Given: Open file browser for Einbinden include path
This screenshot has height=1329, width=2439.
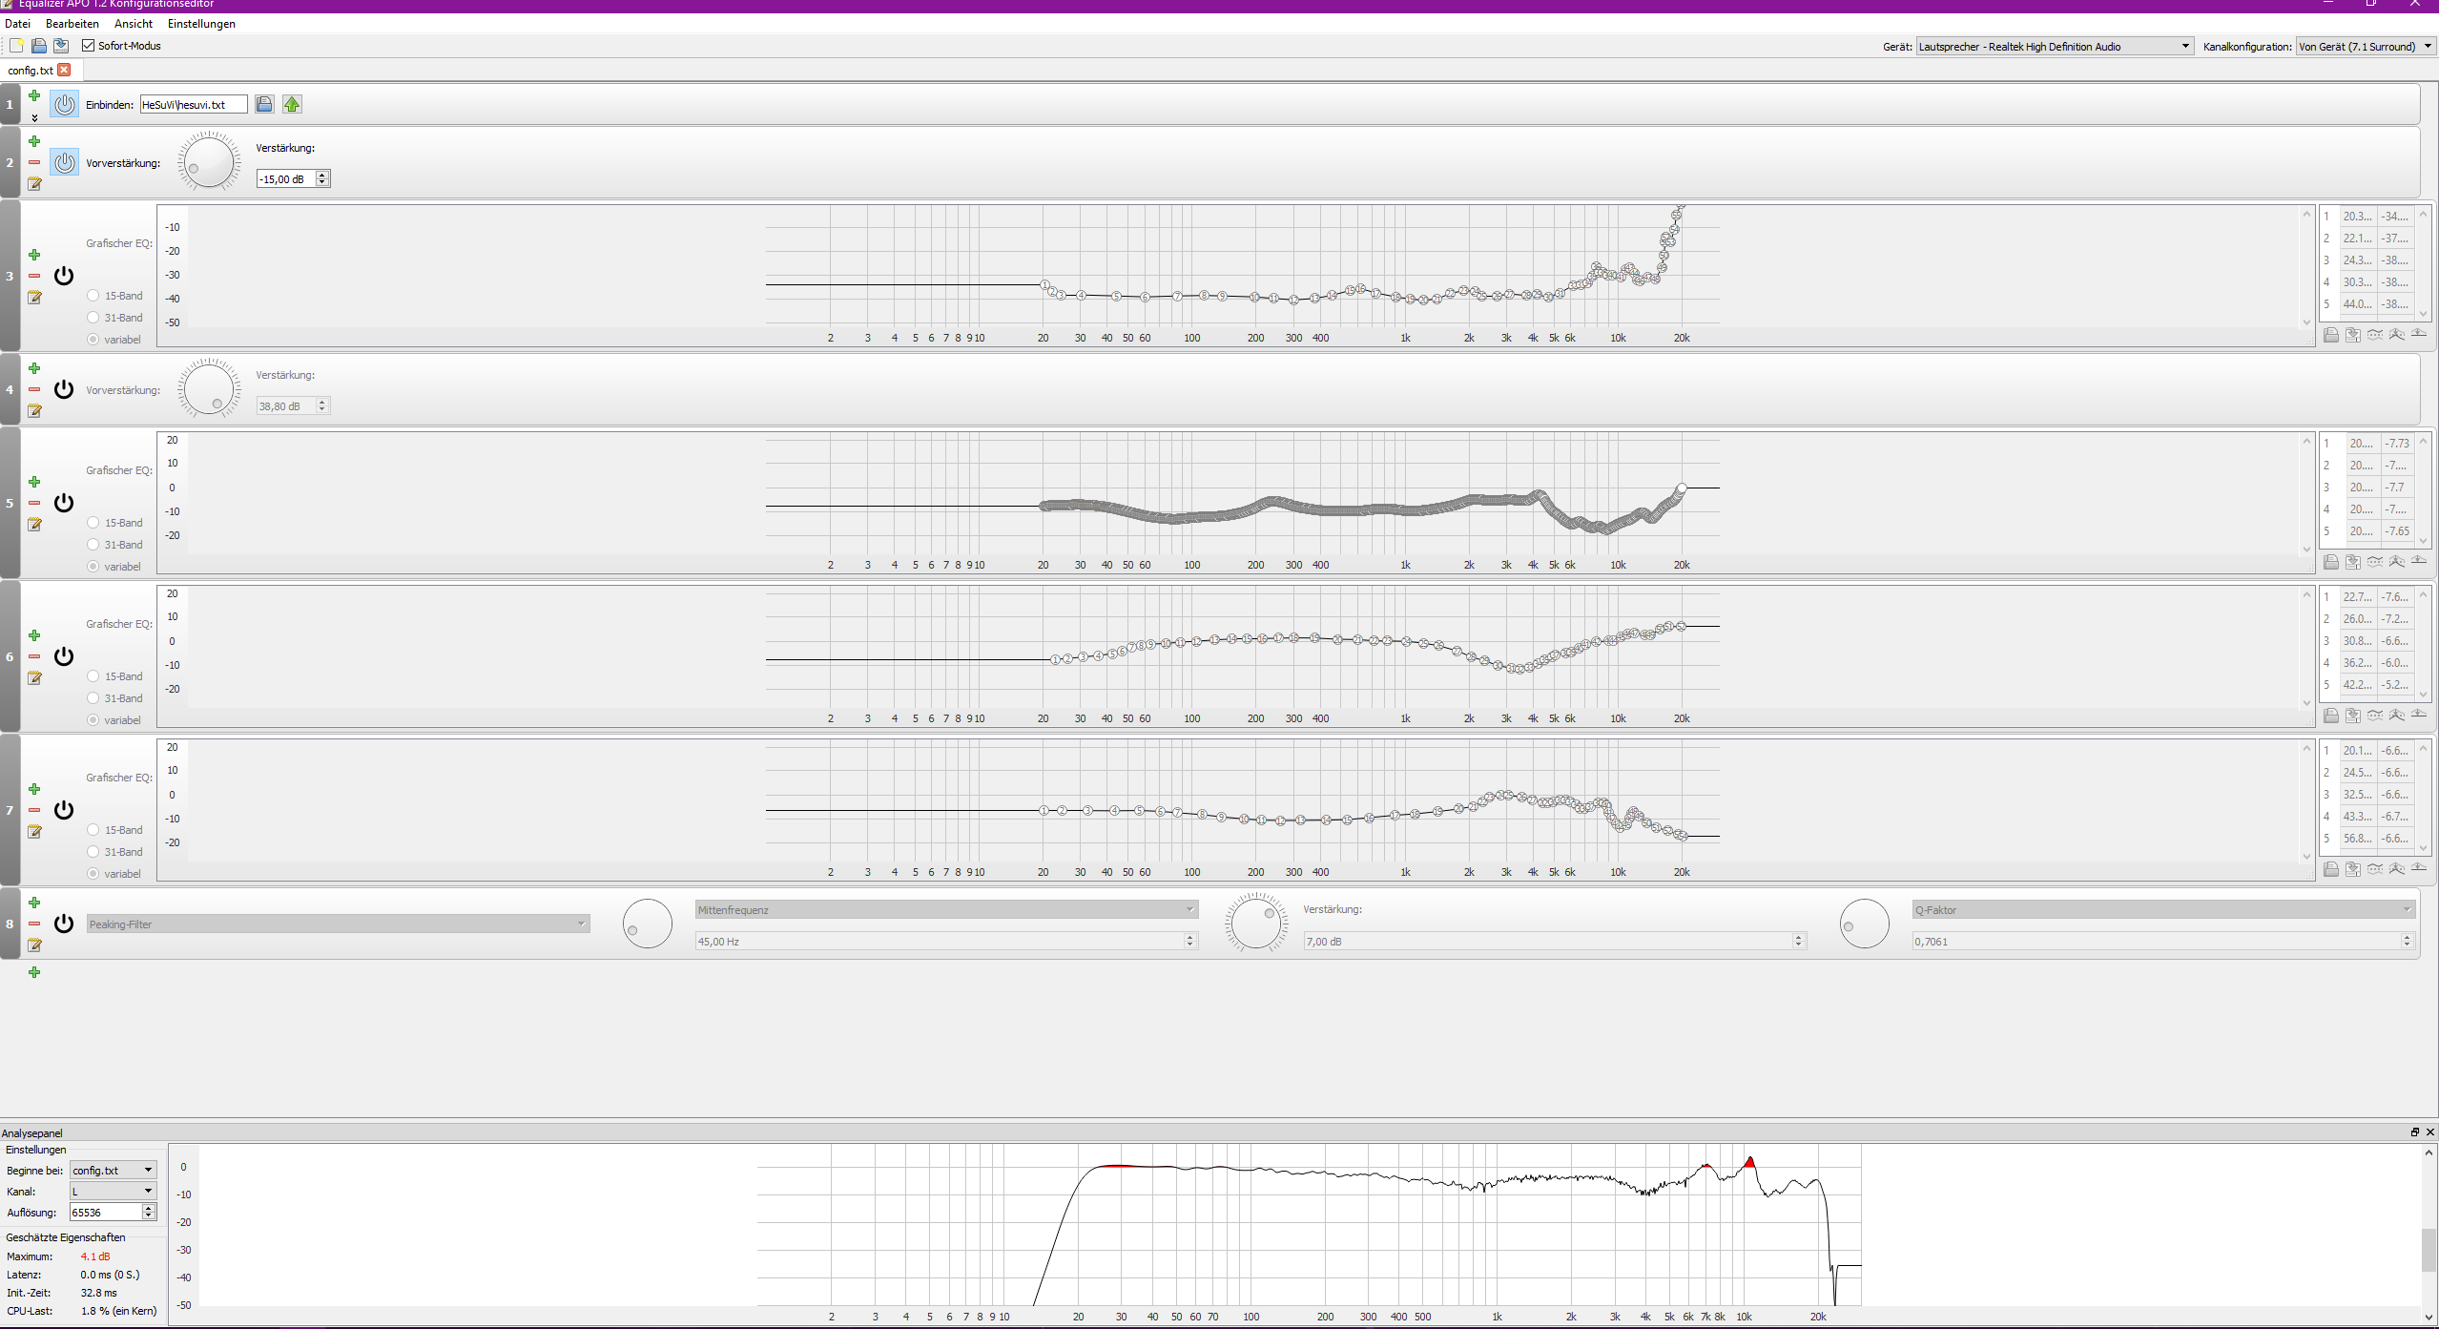Looking at the screenshot, I should click(264, 104).
